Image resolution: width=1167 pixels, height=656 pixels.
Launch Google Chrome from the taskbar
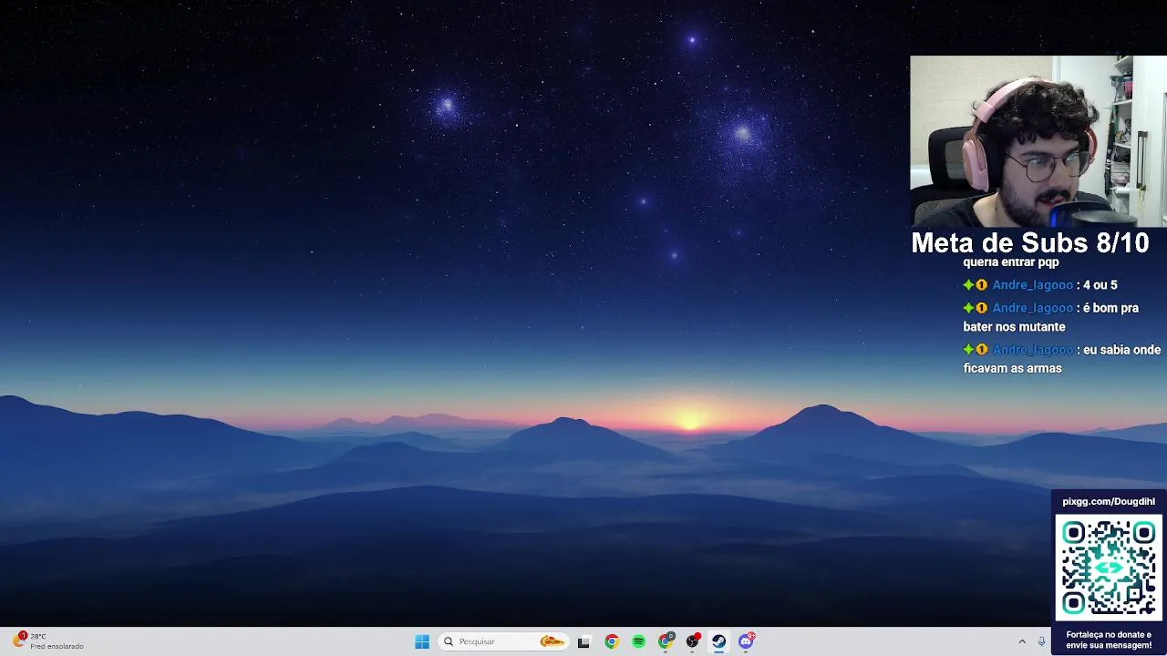pyautogui.click(x=612, y=641)
